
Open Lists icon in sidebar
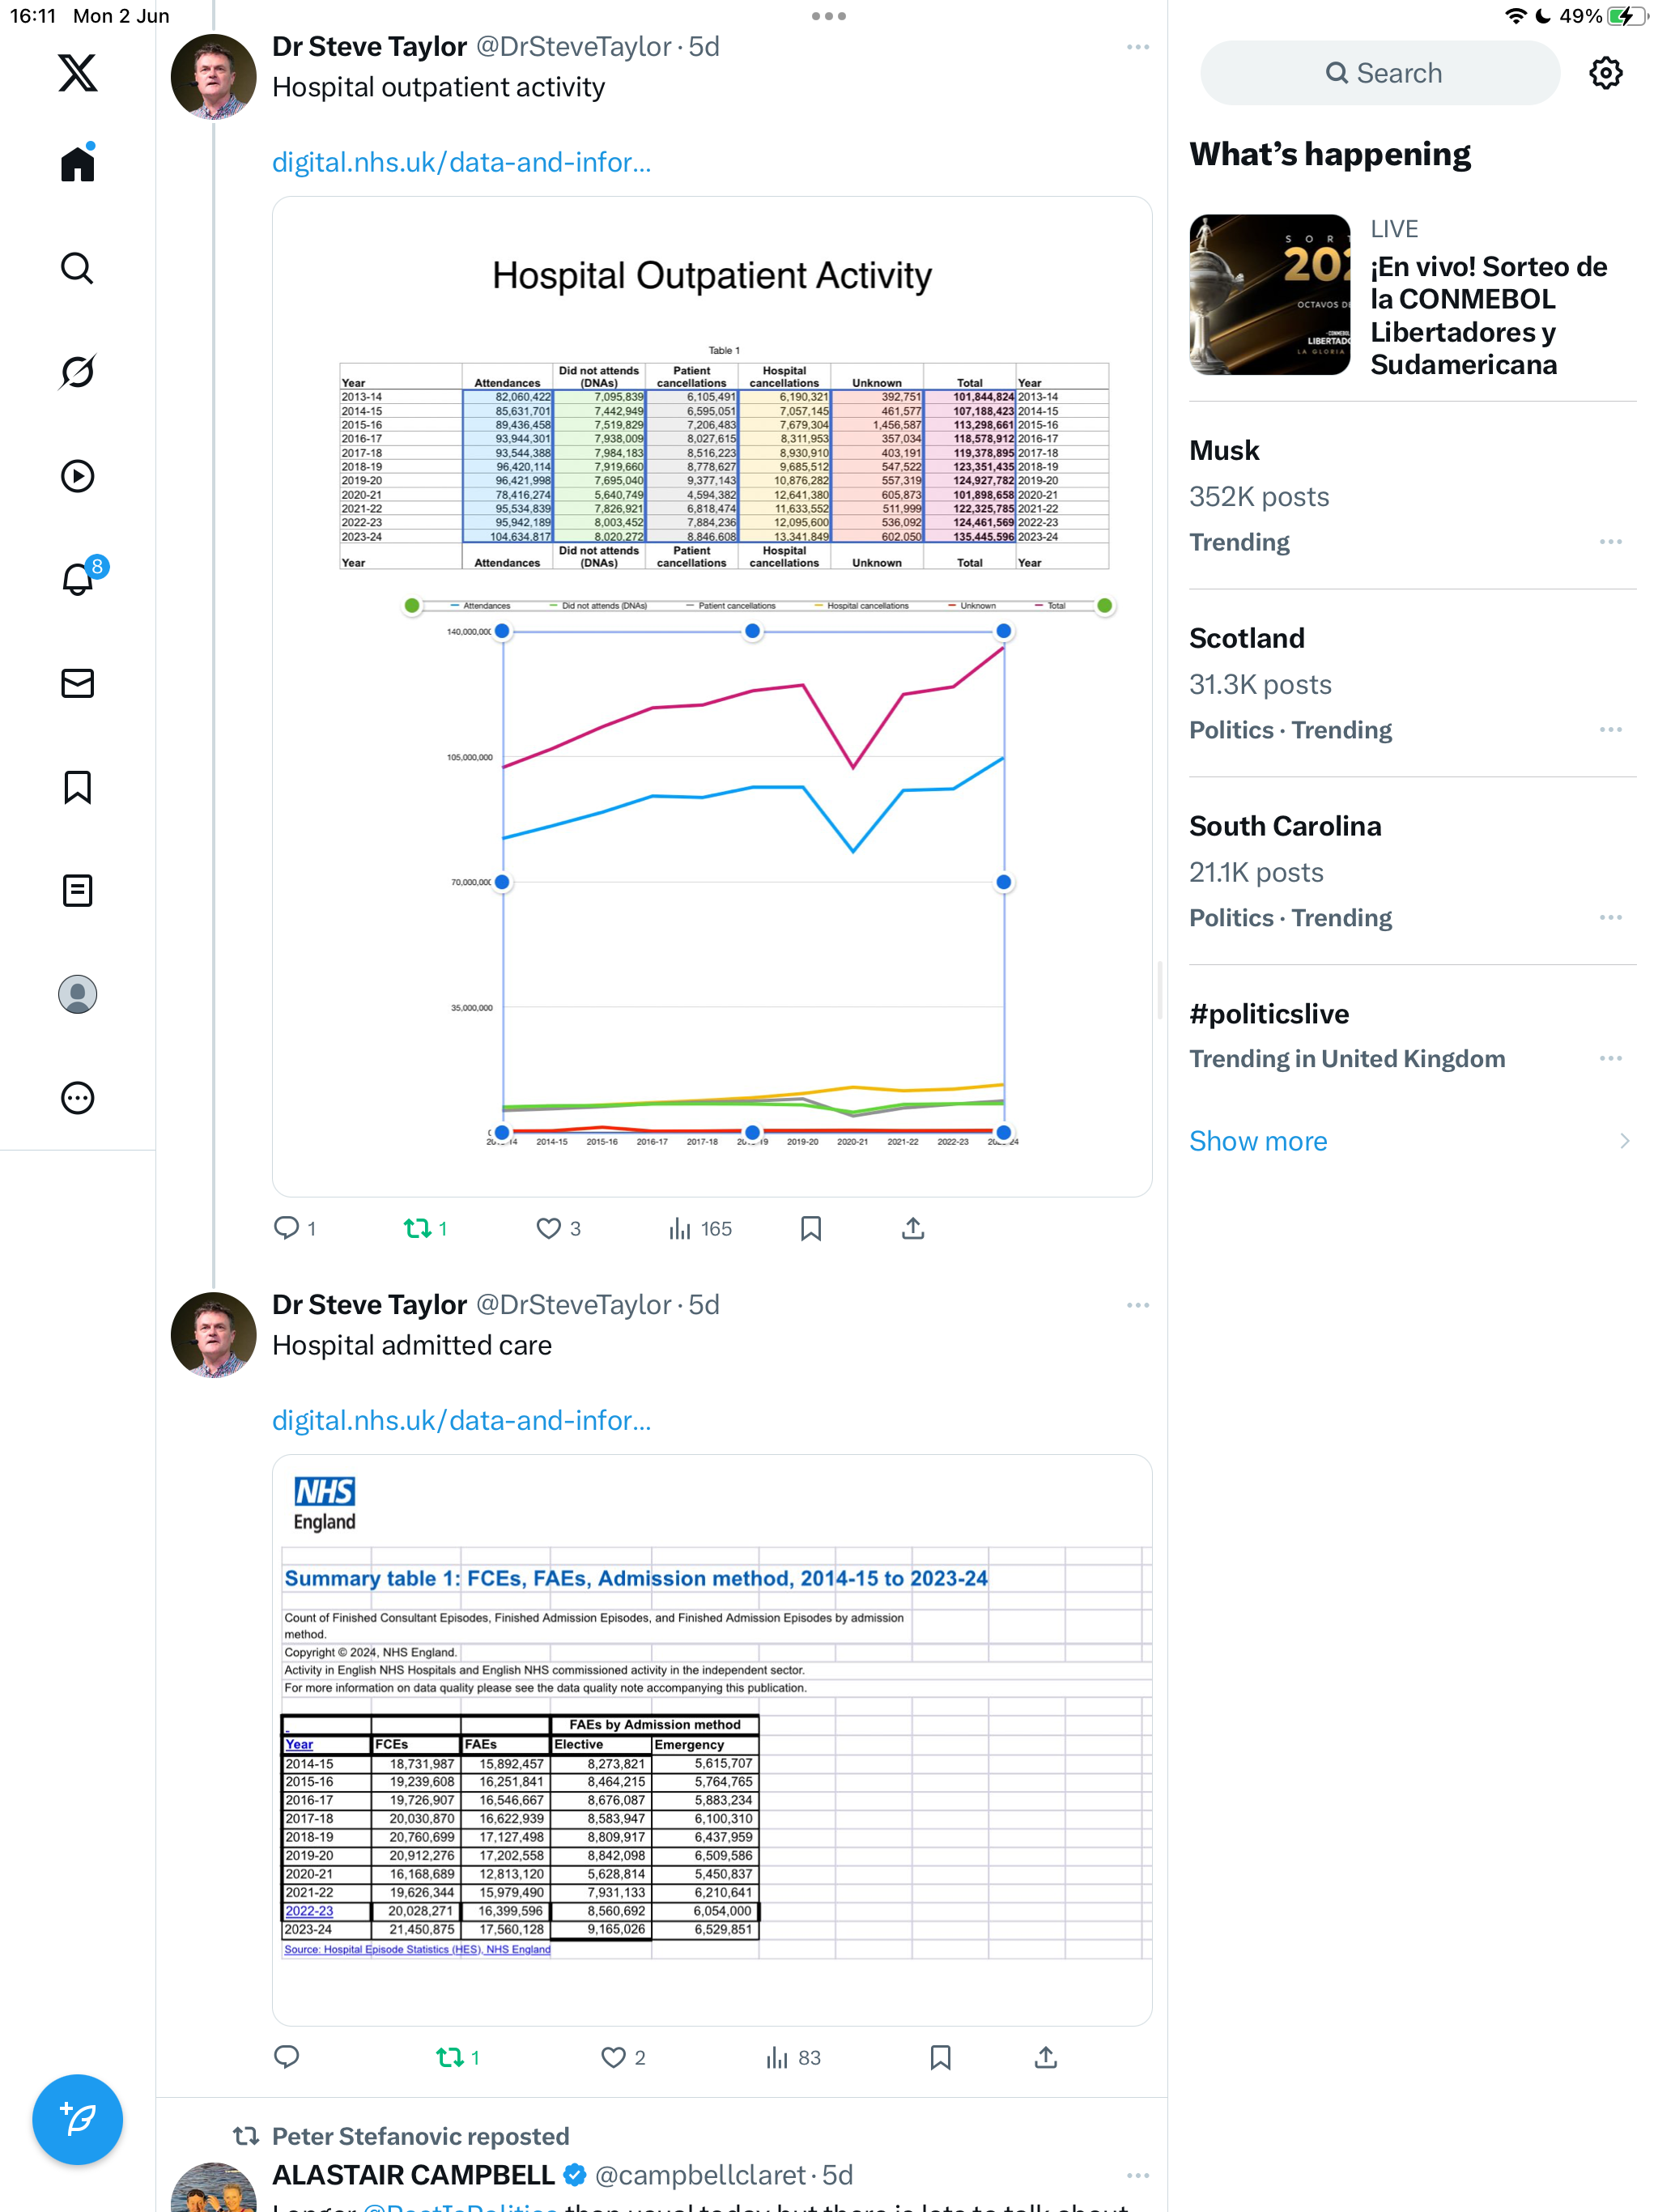point(77,891)
